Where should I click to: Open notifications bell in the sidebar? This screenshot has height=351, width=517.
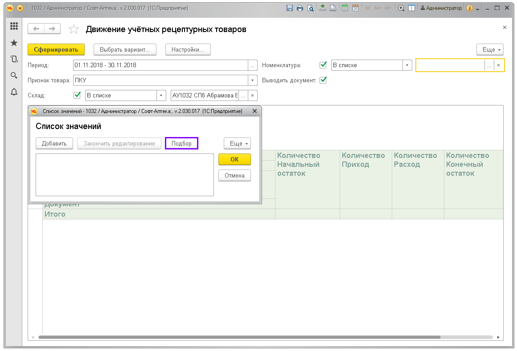[14, 92]
